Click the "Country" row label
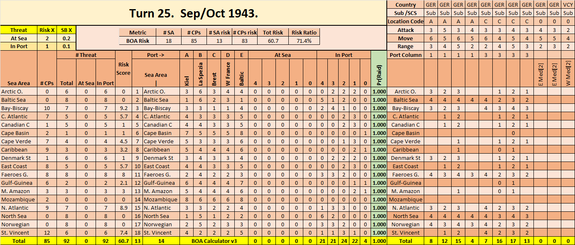 tap(405, 5)
